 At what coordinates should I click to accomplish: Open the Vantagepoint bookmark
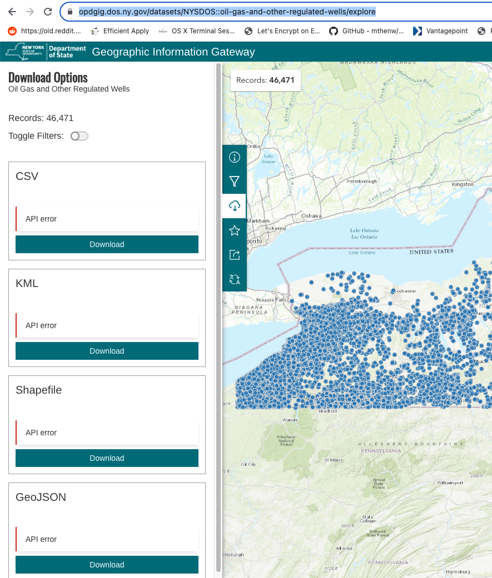[x=440, y=31]
